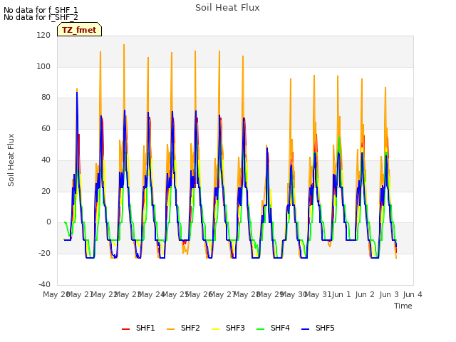Click the Soil Heat Flux chart title
This screenshot has height=342, width=456.
pyautogui.click(x=227, y=8)
